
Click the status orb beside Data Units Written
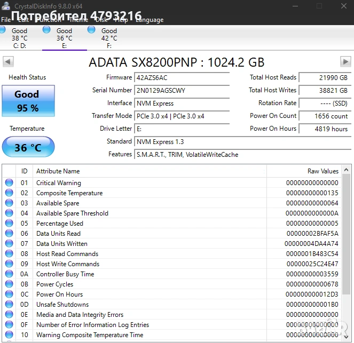[9, 244]
